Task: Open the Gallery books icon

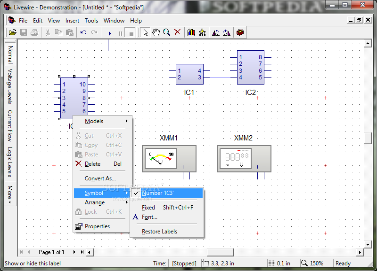Action: [x=191, y=32]
